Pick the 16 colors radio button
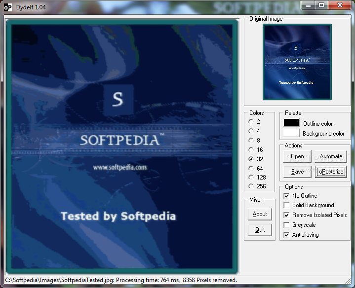This screenshot has width=355, height=288. click(251, 149)
